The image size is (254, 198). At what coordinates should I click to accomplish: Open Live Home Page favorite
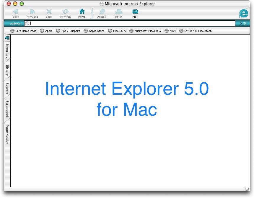click(x=23, y=31)
